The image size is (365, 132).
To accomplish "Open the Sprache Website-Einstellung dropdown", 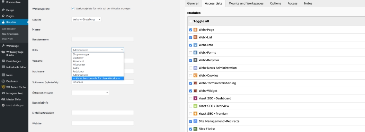I will (x=86, y=19).
